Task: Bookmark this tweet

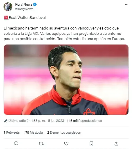Action: 91,144
